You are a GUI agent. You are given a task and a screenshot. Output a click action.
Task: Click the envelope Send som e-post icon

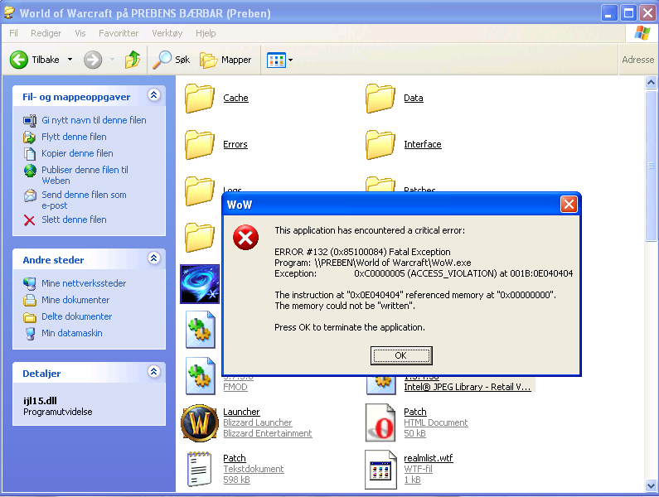30,195
